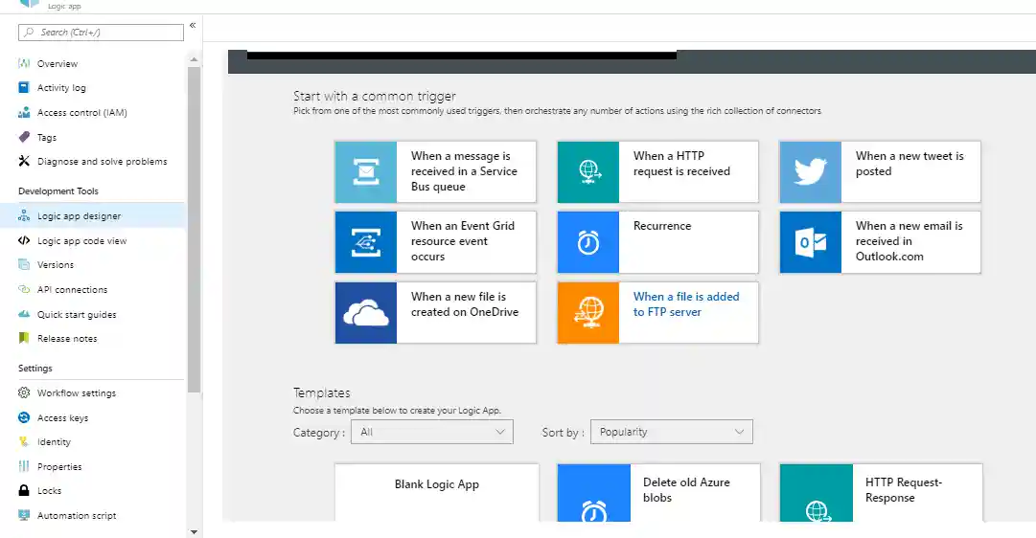The height and width of the screenshot is (538, 1036).
Task: Open Logic app code view menu item
Action: pyautogui.click(x=81, y=241)
